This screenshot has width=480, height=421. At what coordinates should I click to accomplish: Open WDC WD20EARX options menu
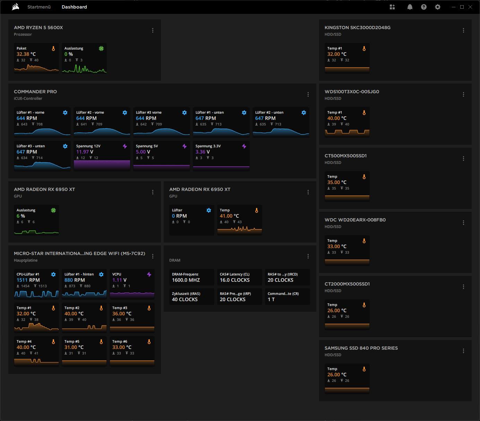(x=463, y=223)
